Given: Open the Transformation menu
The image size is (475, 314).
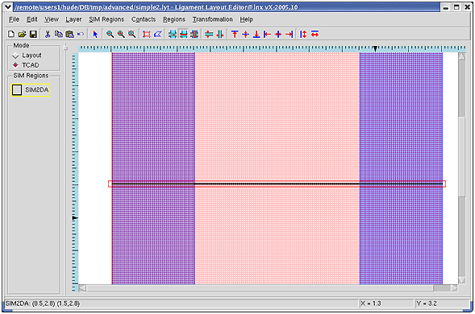Looking at the screenshot, I should click(213, 19).
